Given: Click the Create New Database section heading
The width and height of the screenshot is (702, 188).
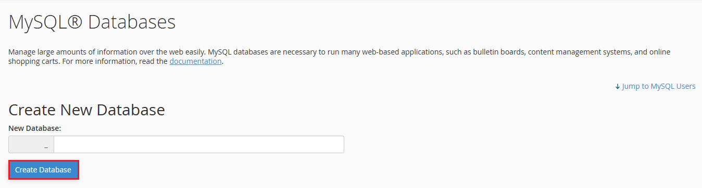Looking at the screenshot, I should coord(87,110).
